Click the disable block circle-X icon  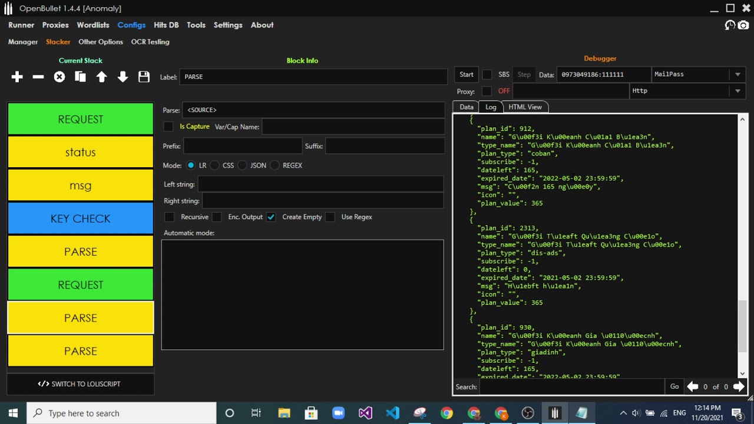click(x=59, y=77)
